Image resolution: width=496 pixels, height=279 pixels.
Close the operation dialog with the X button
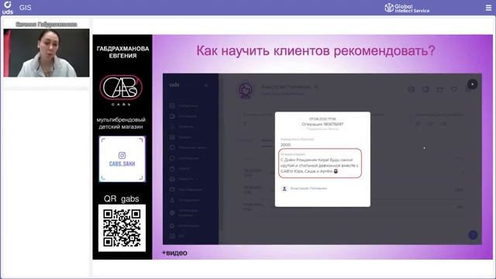point(472,84)
